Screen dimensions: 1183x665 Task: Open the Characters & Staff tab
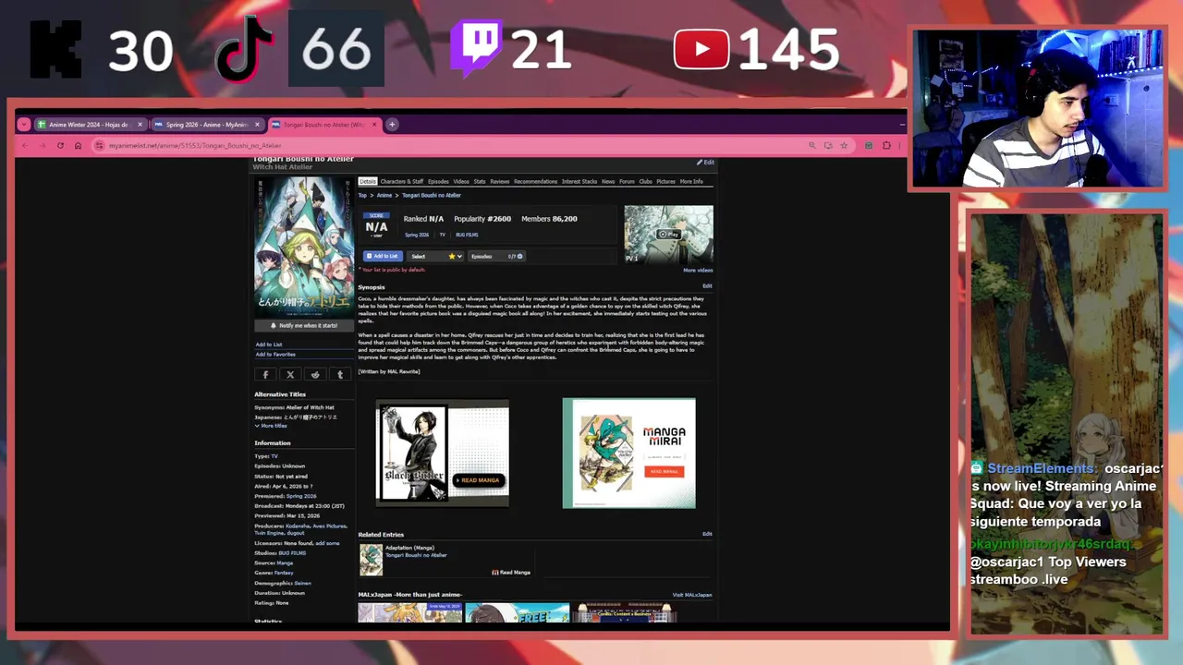pos(402,181)
